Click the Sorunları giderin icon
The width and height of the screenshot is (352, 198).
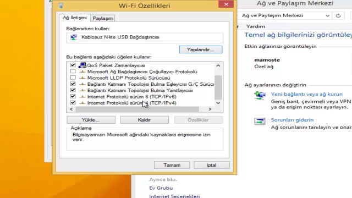coord(260,121)
